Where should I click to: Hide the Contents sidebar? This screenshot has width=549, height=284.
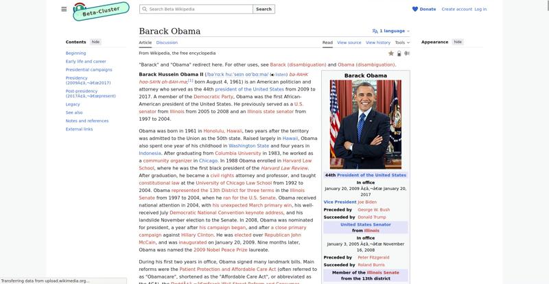tap(95, 42)
